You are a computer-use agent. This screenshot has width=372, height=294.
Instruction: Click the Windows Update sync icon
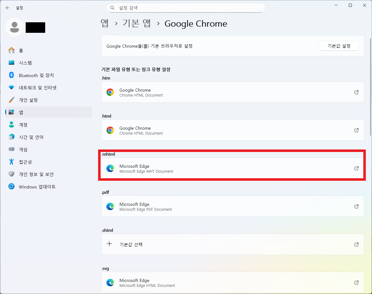tap(11, 187)
